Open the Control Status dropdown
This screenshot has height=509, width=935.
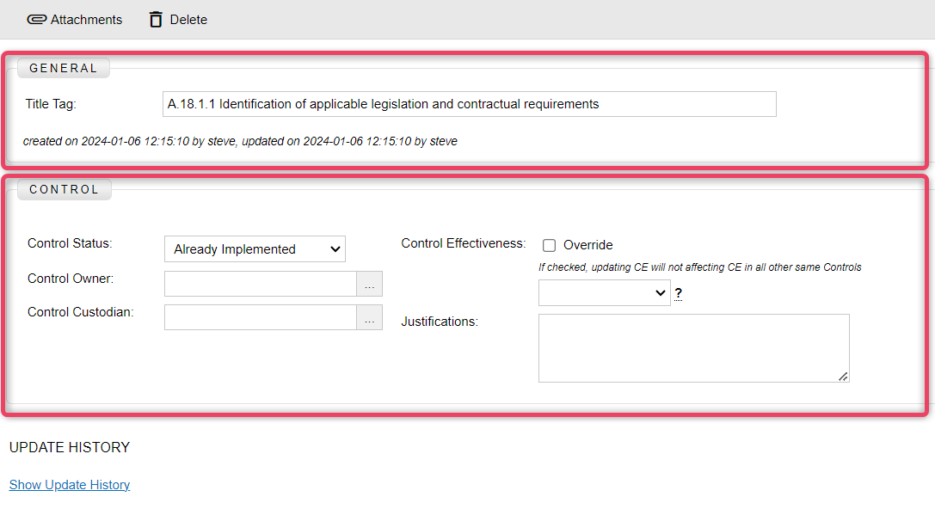tap(255, 249)
